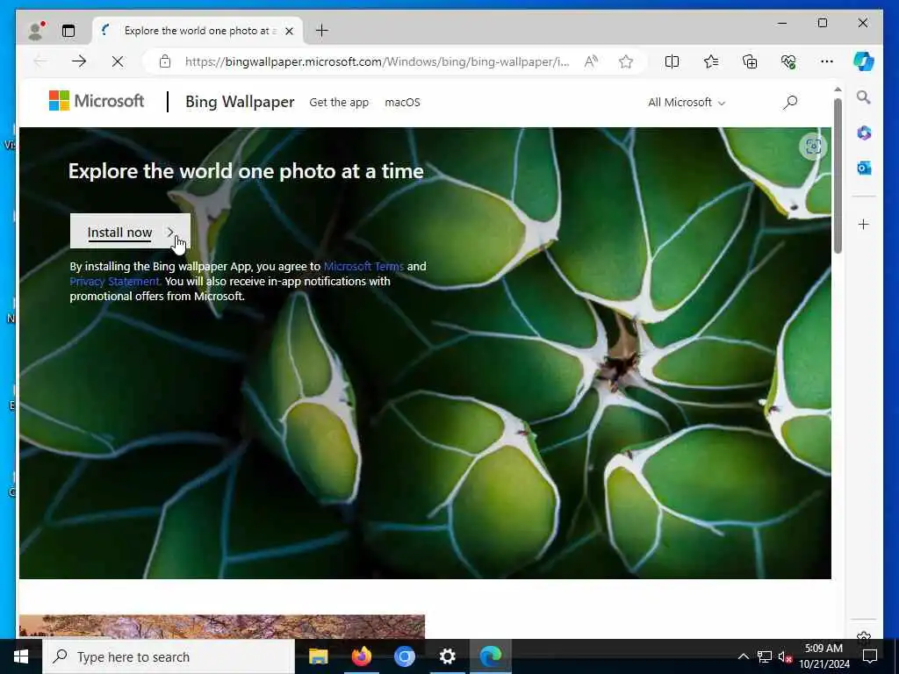Click the taskbar search box
This screenshot has height=674, width=899.
[x=169, y=656]
